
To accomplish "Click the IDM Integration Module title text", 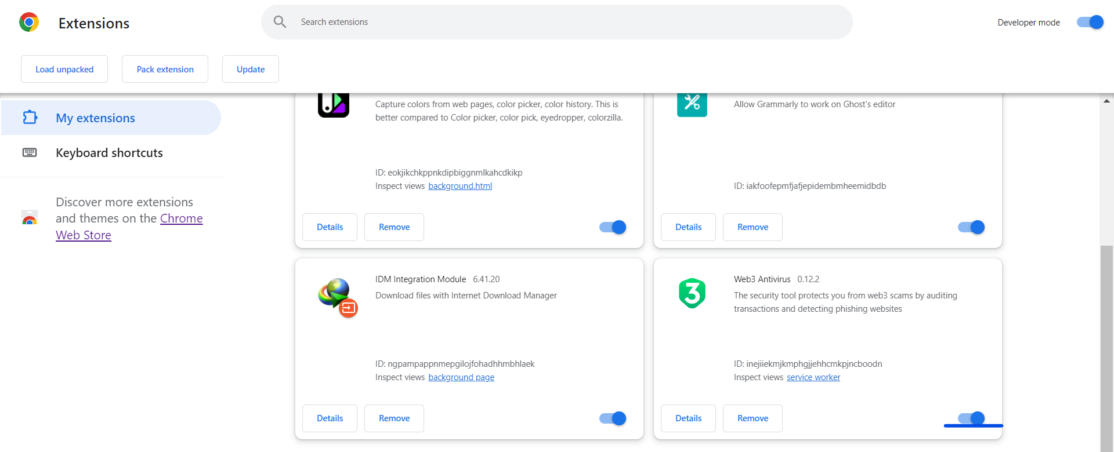I will (x=421, y=279).
